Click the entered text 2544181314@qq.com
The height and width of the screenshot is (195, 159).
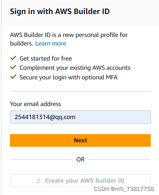click(x=45, y=117)
